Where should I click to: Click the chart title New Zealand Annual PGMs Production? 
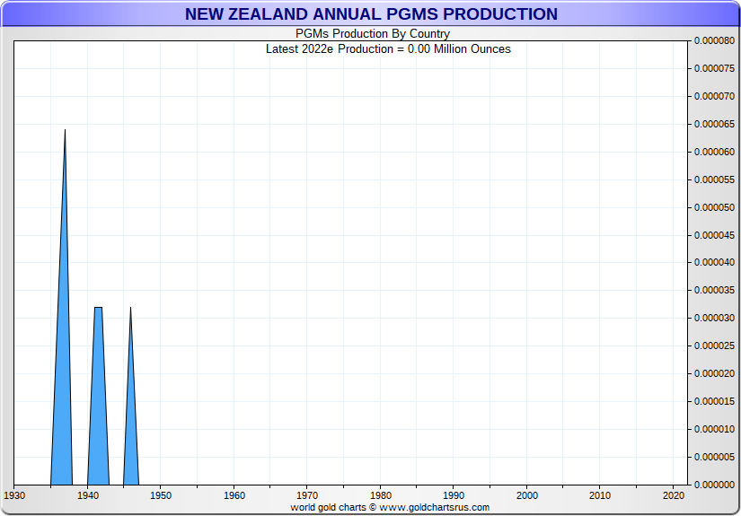pyautogui.click(x=371, y=14)
